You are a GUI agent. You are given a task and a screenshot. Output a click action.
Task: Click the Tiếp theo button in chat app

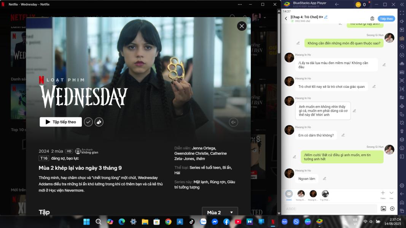coord(386,19)
